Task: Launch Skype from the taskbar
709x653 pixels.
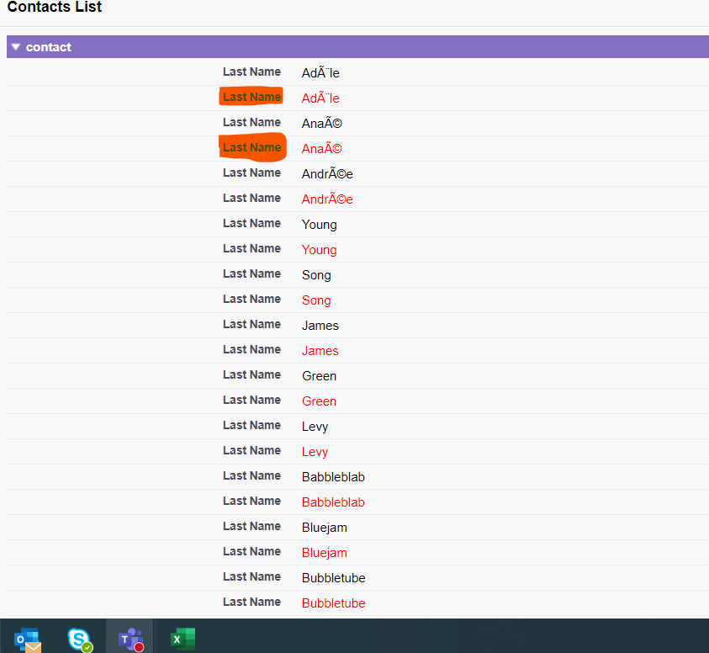Action: 79,638
